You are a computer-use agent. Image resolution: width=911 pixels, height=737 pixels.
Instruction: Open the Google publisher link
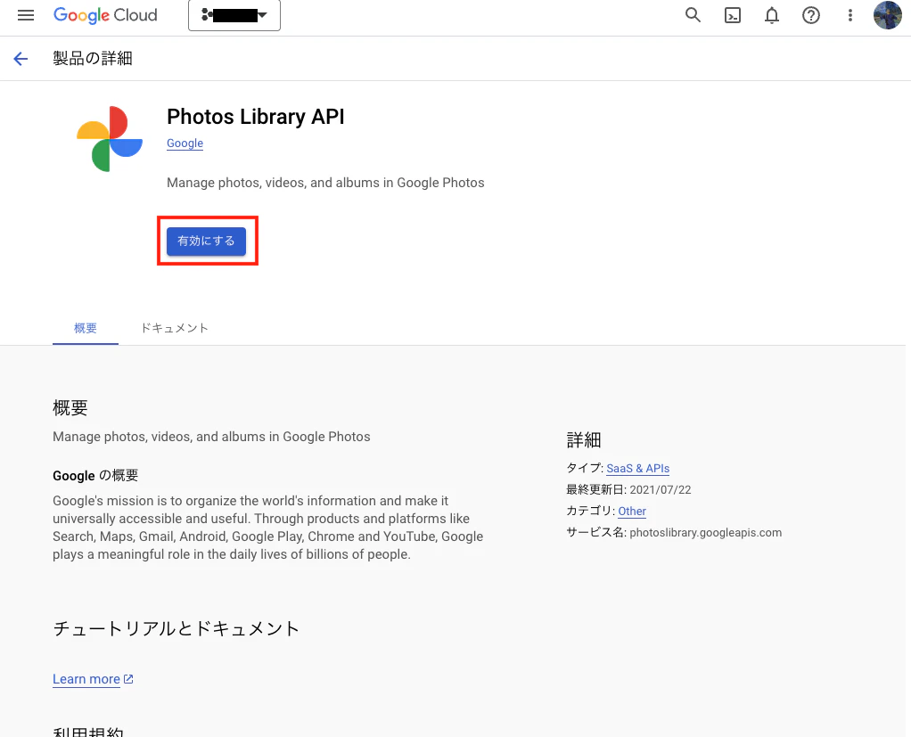point(185,143)
